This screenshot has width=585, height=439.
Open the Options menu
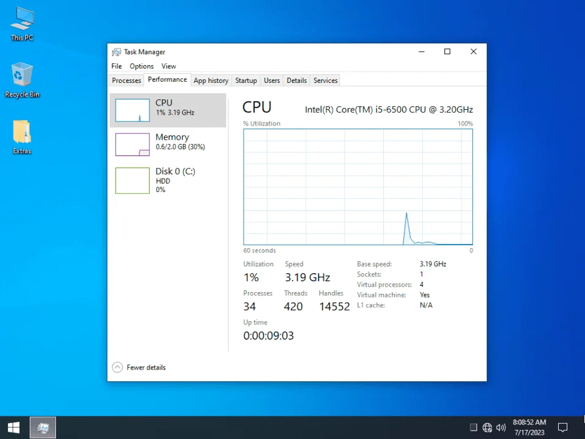click(x=141, y=66)
